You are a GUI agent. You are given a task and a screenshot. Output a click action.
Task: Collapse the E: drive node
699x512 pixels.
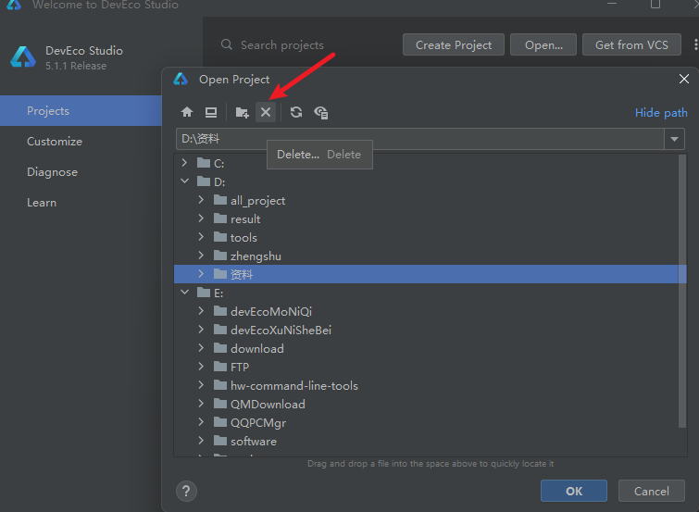point(184,293)
